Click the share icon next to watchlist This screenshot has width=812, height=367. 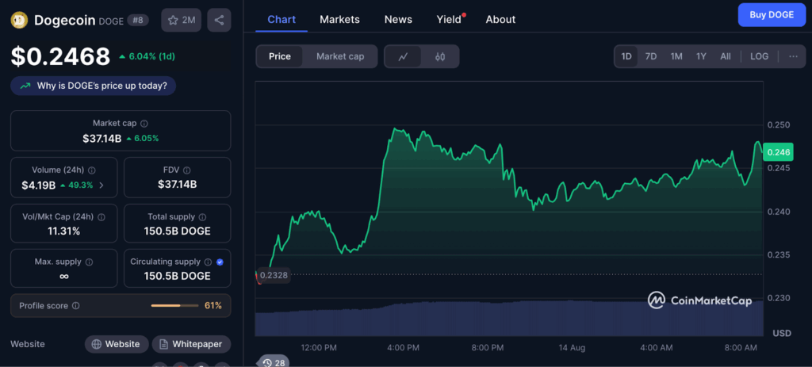coord(219,20)
